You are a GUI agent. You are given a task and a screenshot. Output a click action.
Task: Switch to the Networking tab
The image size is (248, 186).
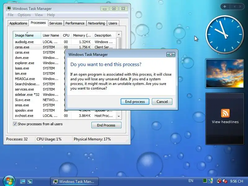96,23
